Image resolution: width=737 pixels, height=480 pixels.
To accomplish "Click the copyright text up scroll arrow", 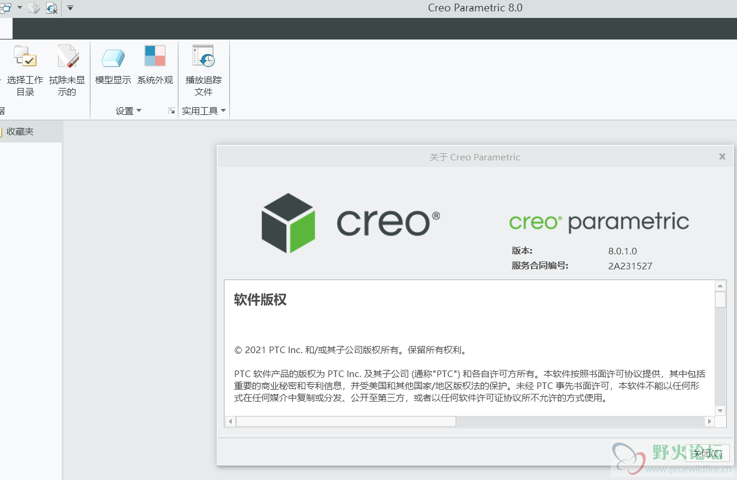I will pos(720,285).
